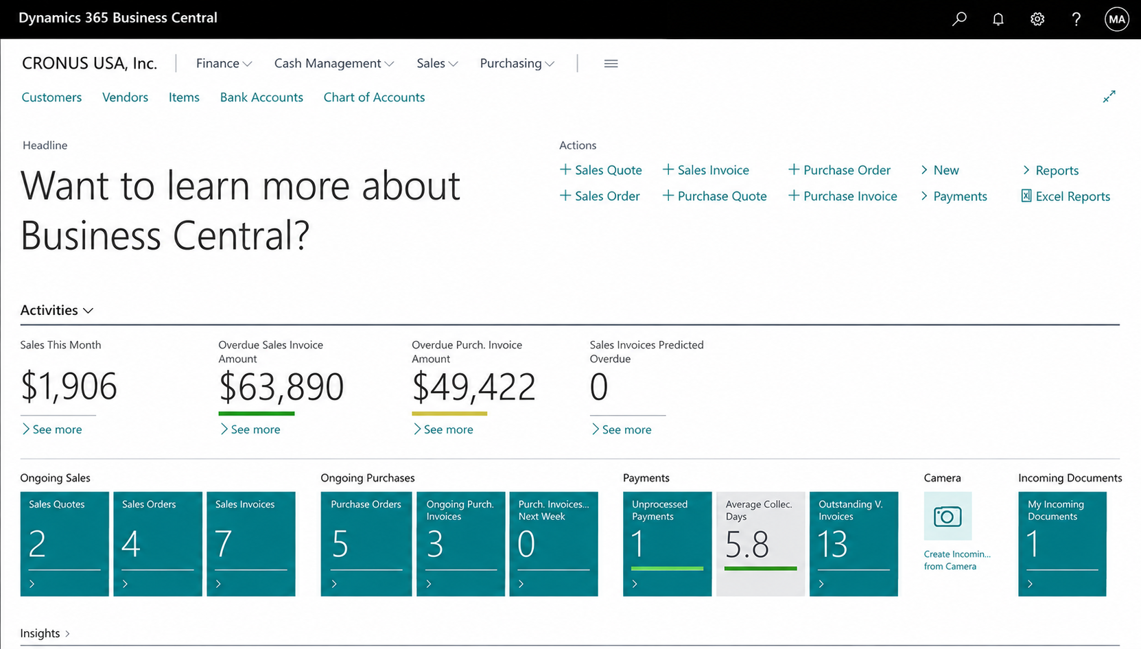Open the Outstanding V. Invoices tile
The width and height of the screenshot is (1141, 649).
coord(854,543)
